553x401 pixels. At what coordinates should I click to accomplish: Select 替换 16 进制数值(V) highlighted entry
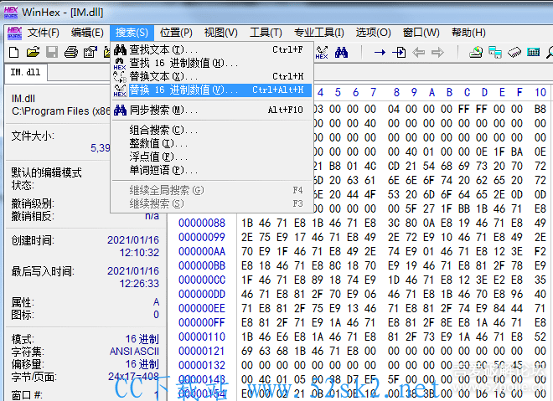[212, 90]
